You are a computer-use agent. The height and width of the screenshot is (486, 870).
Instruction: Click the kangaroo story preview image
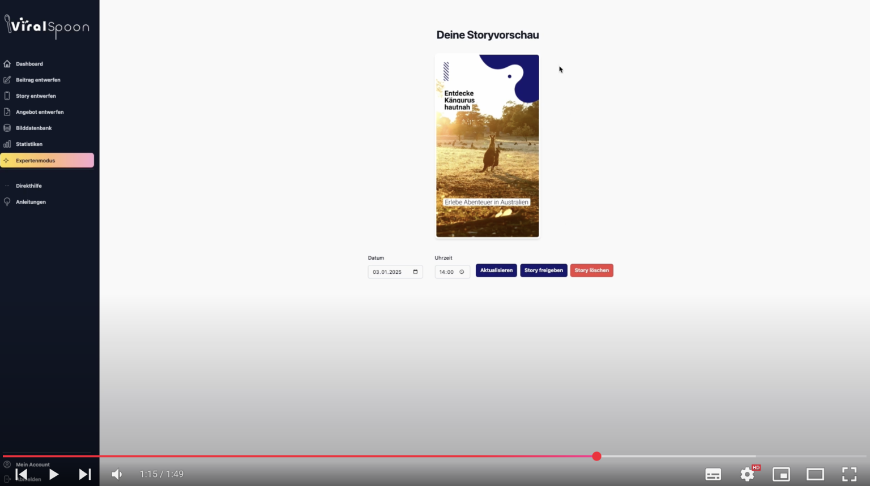[487, 146]
